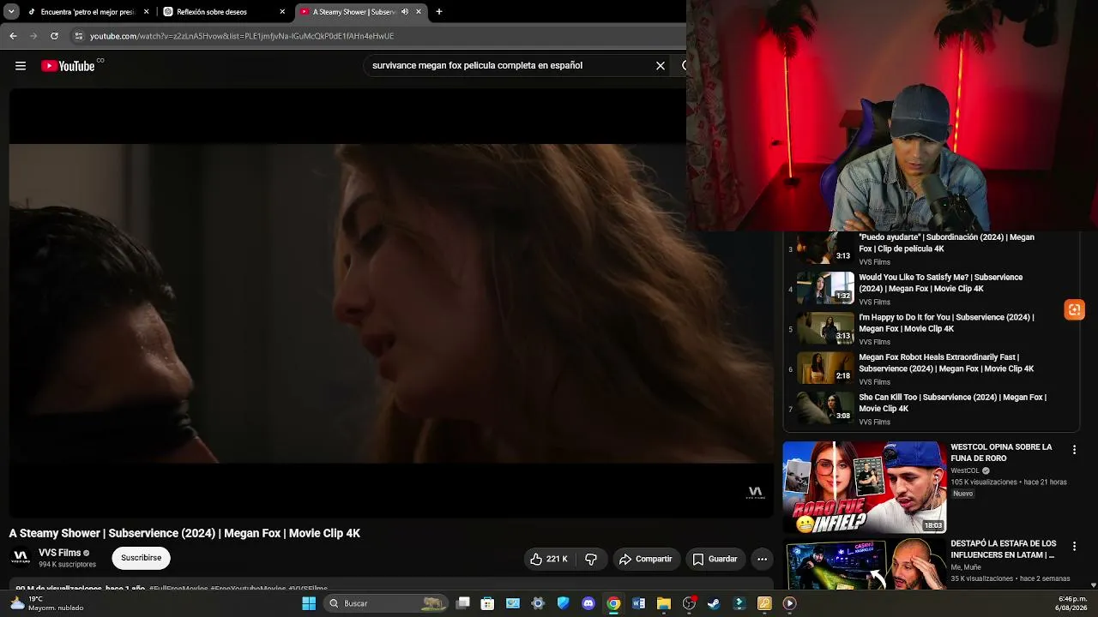
Task: Switch to the 'Encuentra petro el mejor' tab
Action: pyautogui.click(x=87, y=12)
